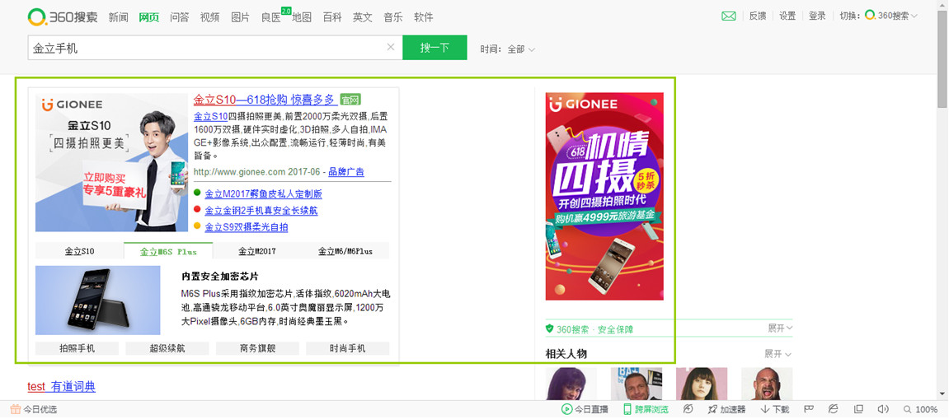This screenshot has height=419, width=949.
Task: Open the 金立S10—618抢购 惊喜多多 result title
Action: tap(264, 100)
